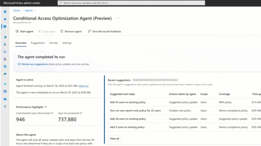261x146 pixels.
Task: Open Add 16 users to existing policy
Action: [x=128, y=102]
